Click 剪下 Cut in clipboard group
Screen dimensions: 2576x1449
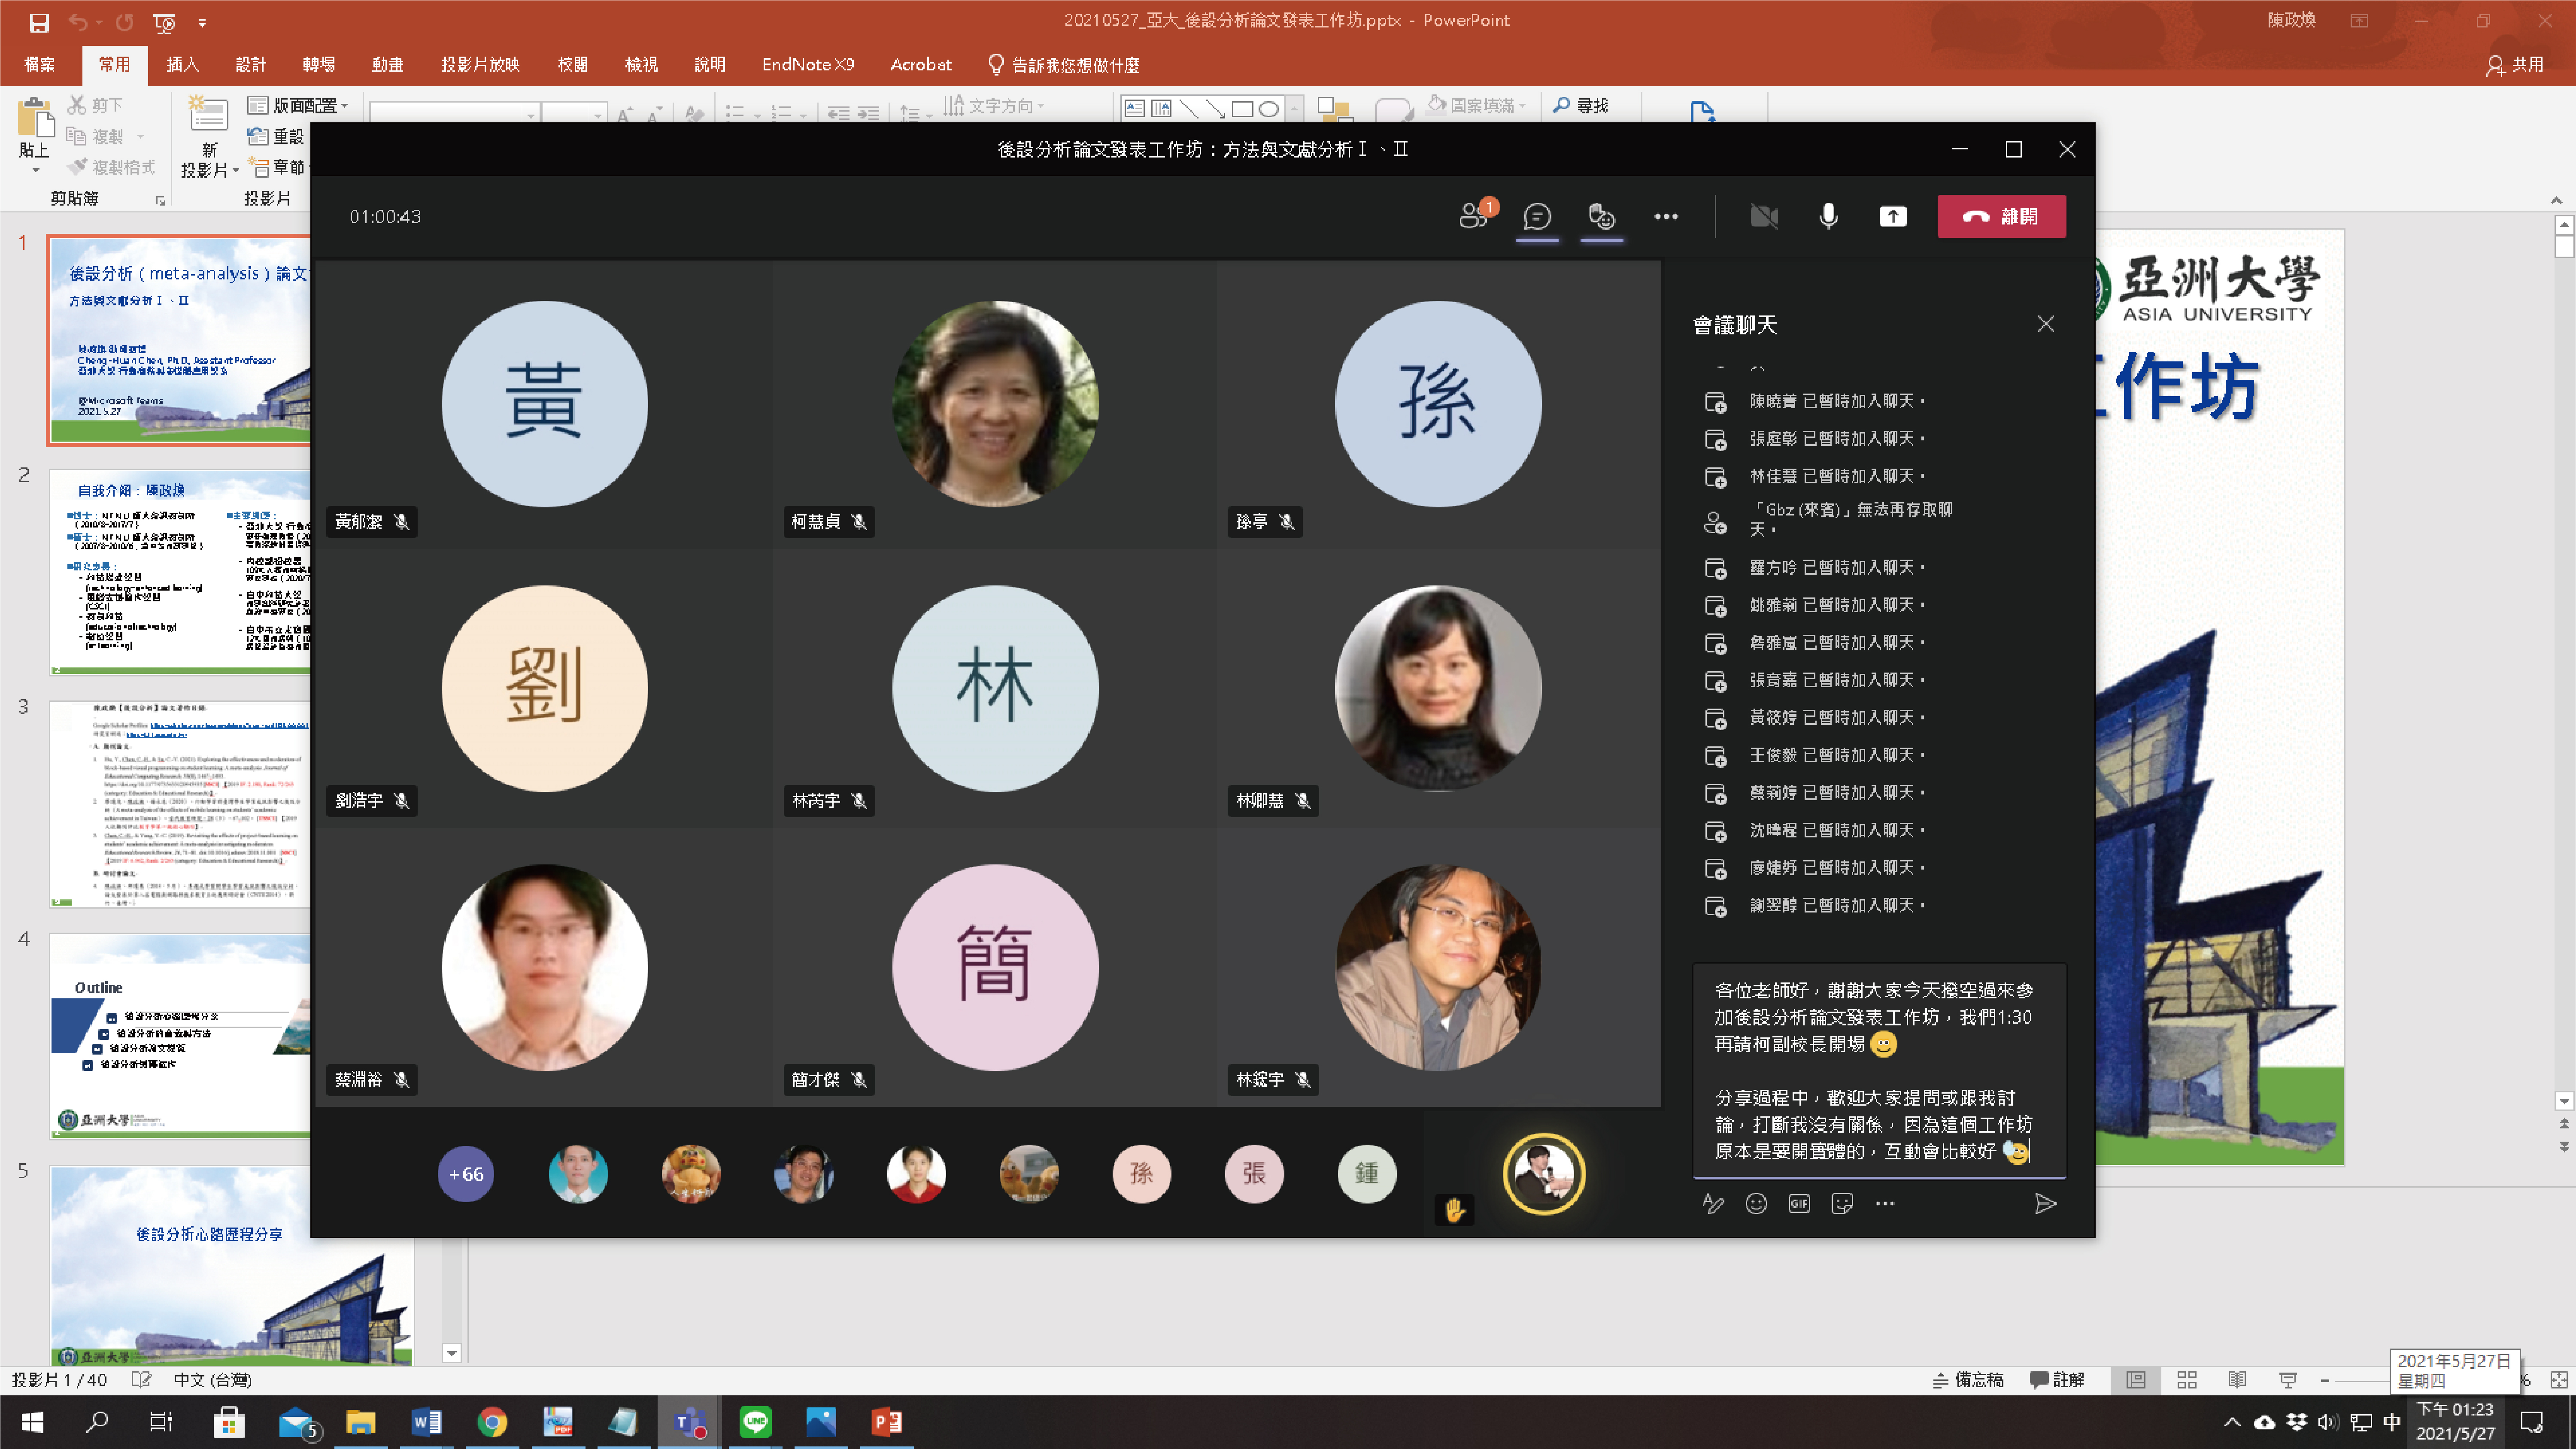(x=96, y=105)
